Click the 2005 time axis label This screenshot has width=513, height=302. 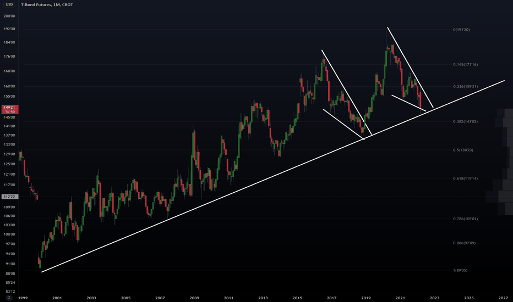click(x=125, y=298)
